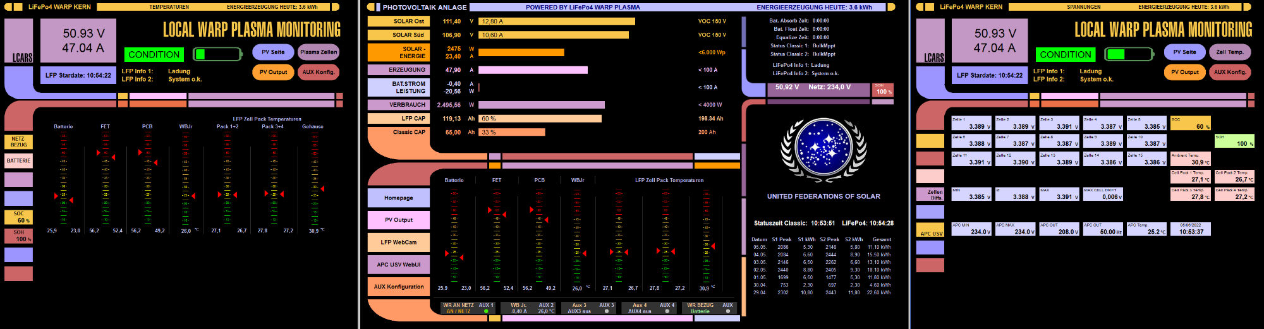Select the Zelle 1 voltage tile
The image size is (1264, 329).
pos(972,123)
